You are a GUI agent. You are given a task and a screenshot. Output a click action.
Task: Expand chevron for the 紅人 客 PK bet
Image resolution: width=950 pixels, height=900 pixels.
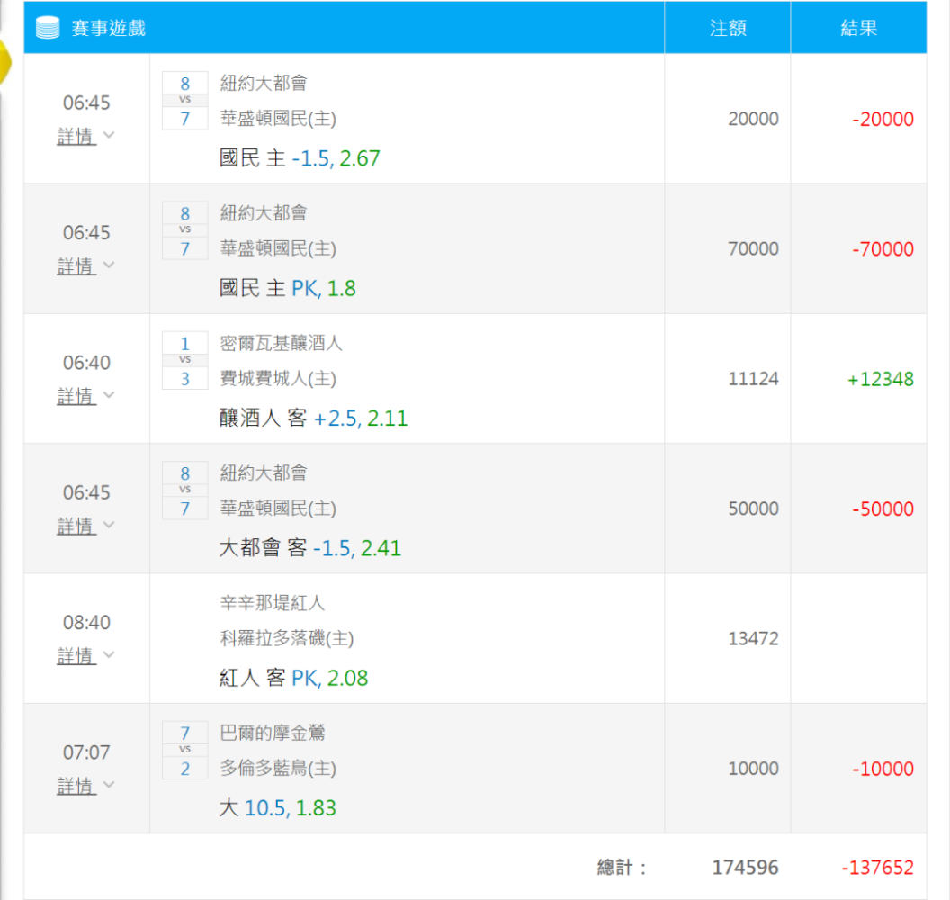tap(109, 654)
